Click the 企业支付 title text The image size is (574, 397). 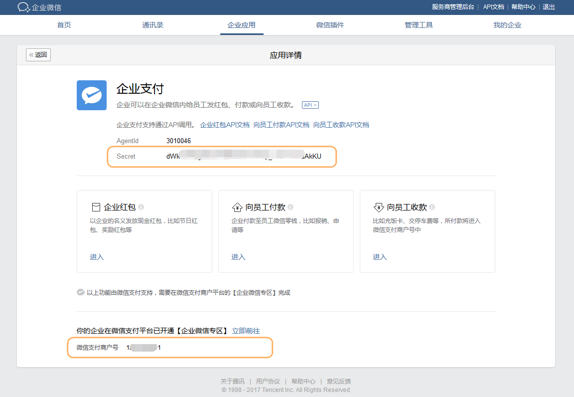[140, 89]
